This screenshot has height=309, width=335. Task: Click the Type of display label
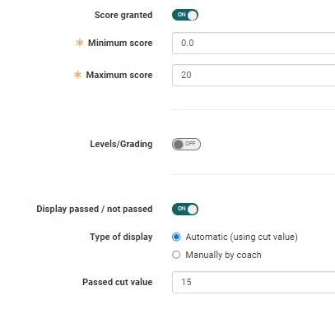point(121,237)
